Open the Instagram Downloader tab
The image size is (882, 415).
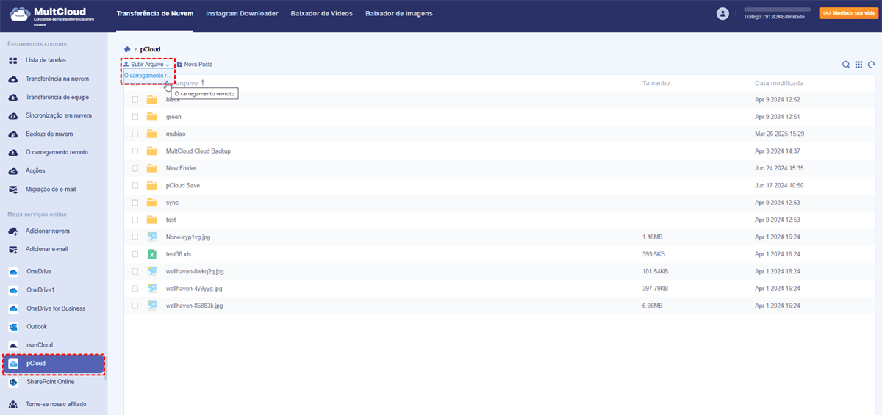pyautogui.click(x=242, y=13)
